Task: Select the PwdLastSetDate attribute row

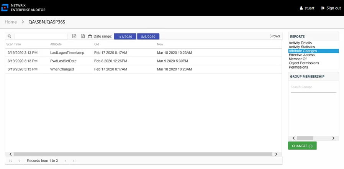Action: click(x=144, y=61)
